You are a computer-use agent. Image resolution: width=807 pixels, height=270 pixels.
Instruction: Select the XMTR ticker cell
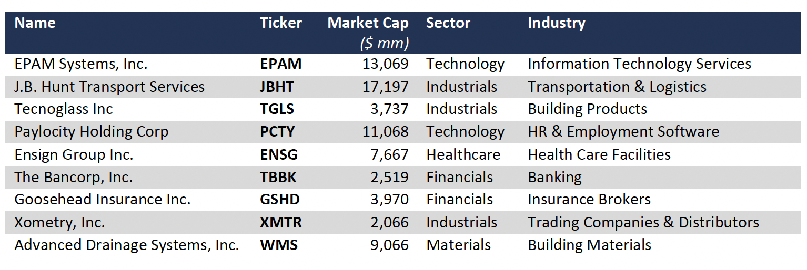click(x=281, y=222)
